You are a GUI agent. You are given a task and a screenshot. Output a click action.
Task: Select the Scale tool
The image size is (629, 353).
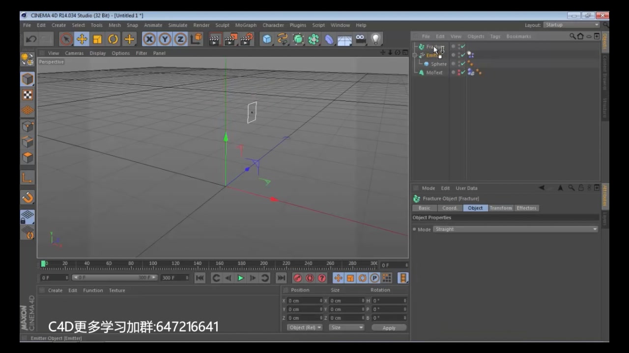tap(97, 39)
